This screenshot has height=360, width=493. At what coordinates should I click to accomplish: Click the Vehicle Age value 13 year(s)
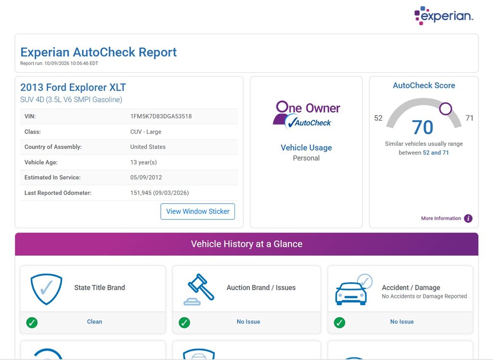tap(143, 162)
